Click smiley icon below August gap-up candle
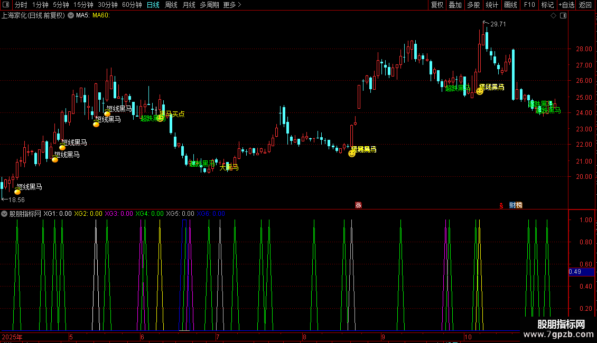This screenshot has width=597, height=343. [352, 154]
